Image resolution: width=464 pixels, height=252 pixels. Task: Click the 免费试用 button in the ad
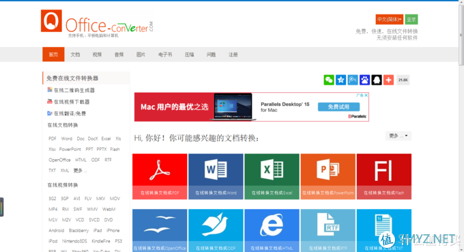pos(339,107)
